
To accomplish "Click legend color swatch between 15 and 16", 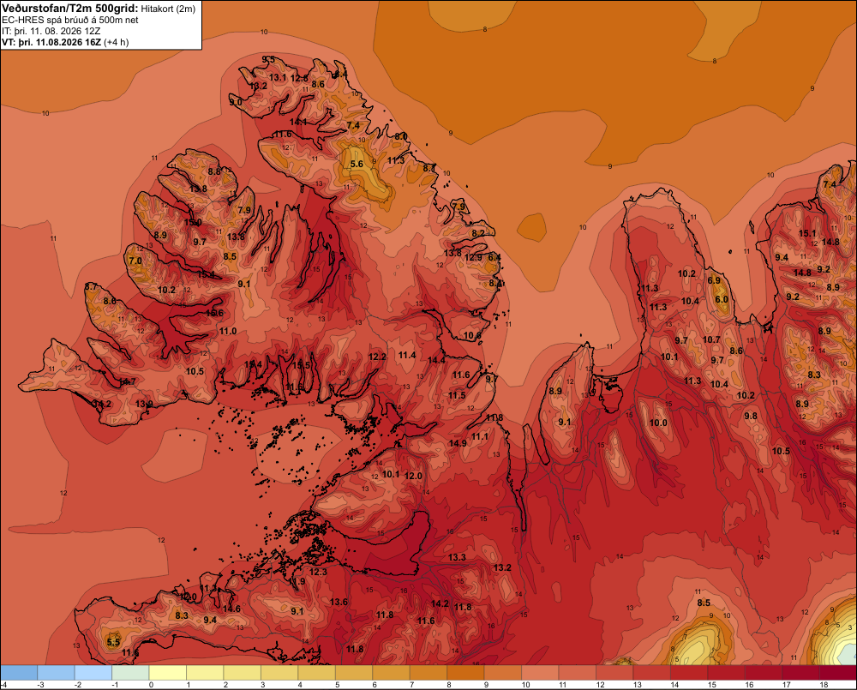I will point(727,673).
